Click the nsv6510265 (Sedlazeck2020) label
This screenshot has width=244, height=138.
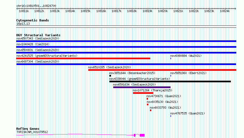click(109, 67)
